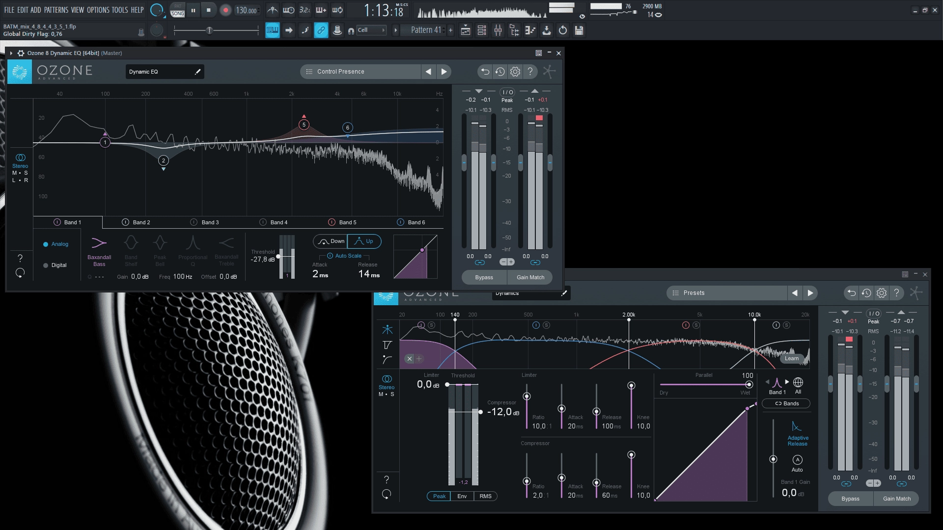Image resolution: width=943 pixels, height=530 pixels.
Task: Click the Limiter Ratio 10,0:1 slider handle
Action: [x=527, y=397]
